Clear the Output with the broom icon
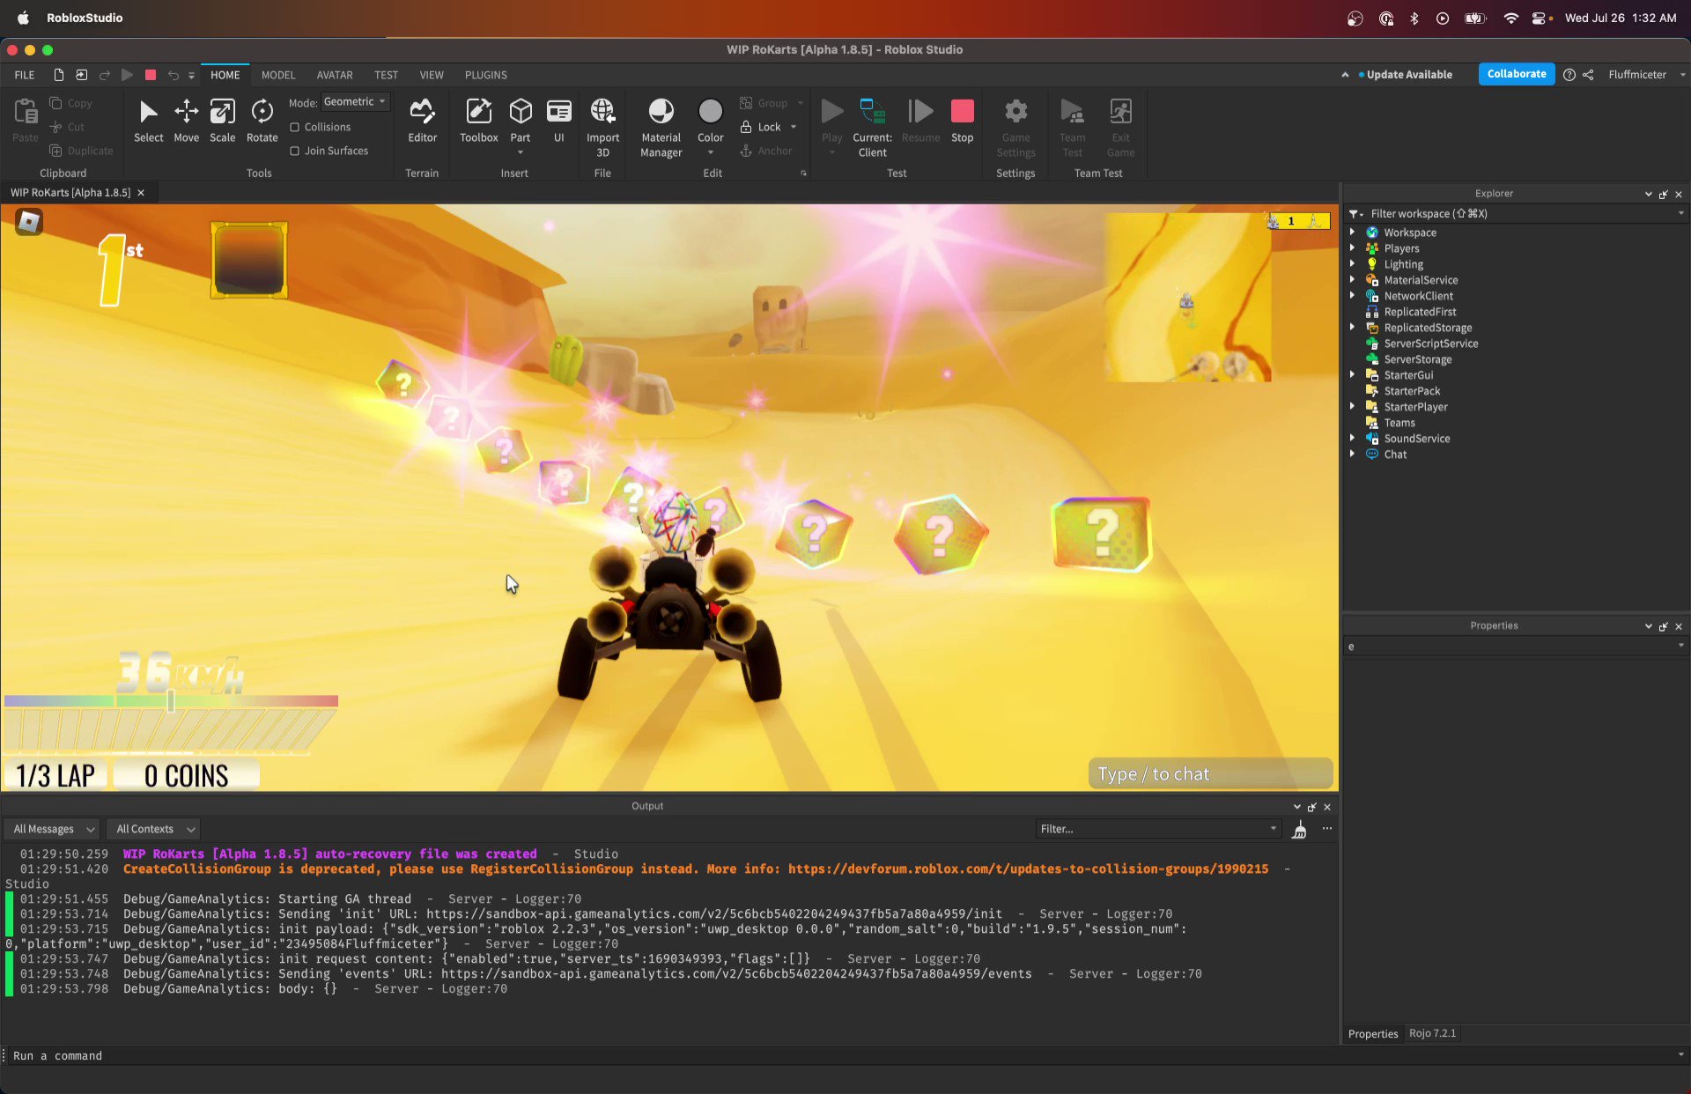This screenshot has height=1094, width=1691. (1299, 829)
